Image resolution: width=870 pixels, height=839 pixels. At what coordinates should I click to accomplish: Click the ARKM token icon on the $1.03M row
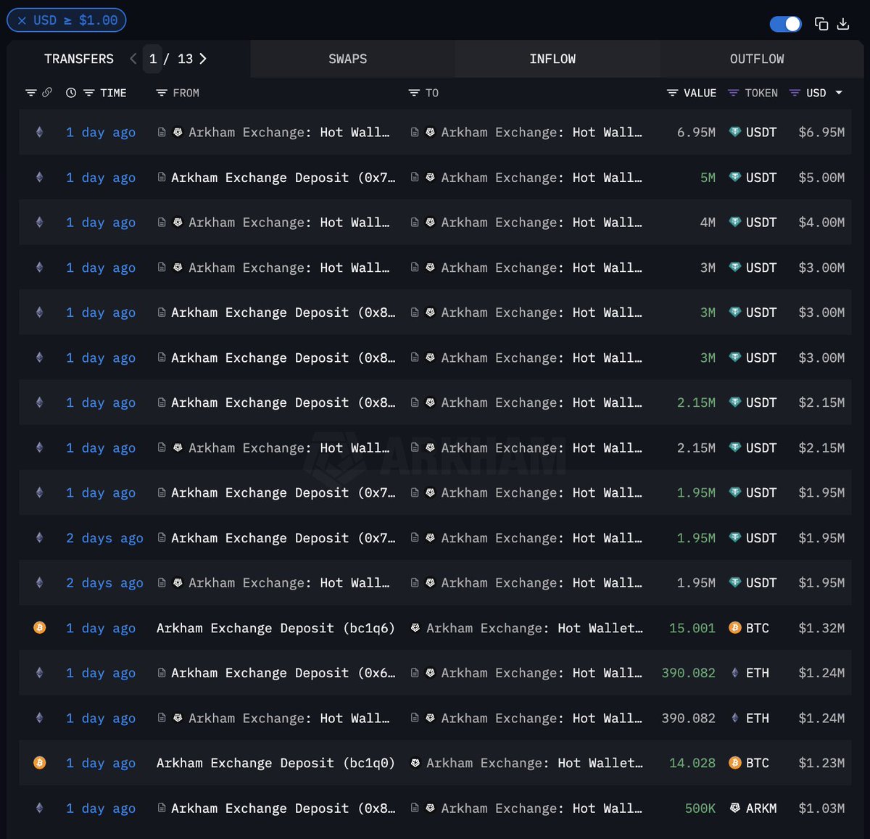coord(735,808)
